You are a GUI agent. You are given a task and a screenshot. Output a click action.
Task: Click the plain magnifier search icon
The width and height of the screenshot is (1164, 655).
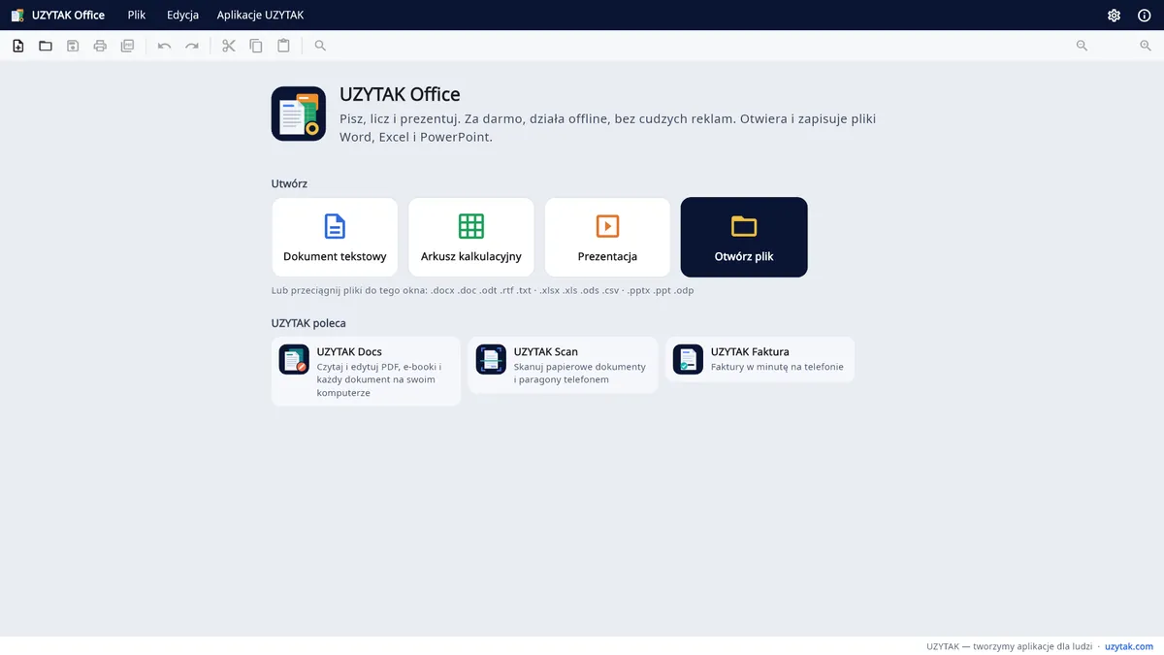pyautogui.click(x=320, y=46)
